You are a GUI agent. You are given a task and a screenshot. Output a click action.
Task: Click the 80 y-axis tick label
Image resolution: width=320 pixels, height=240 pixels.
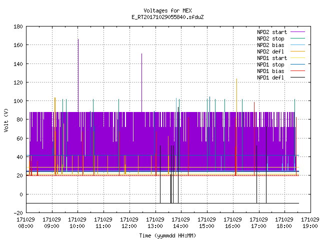[x=19, y=119]
